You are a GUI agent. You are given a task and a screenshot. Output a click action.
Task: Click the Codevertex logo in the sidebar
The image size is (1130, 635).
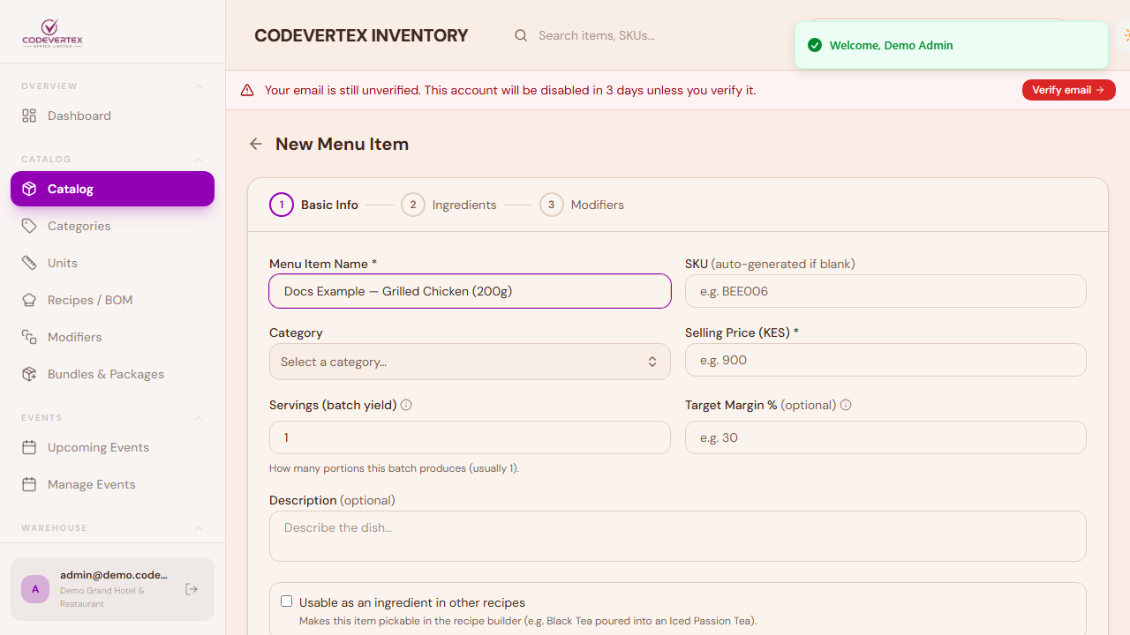point(52,34)
